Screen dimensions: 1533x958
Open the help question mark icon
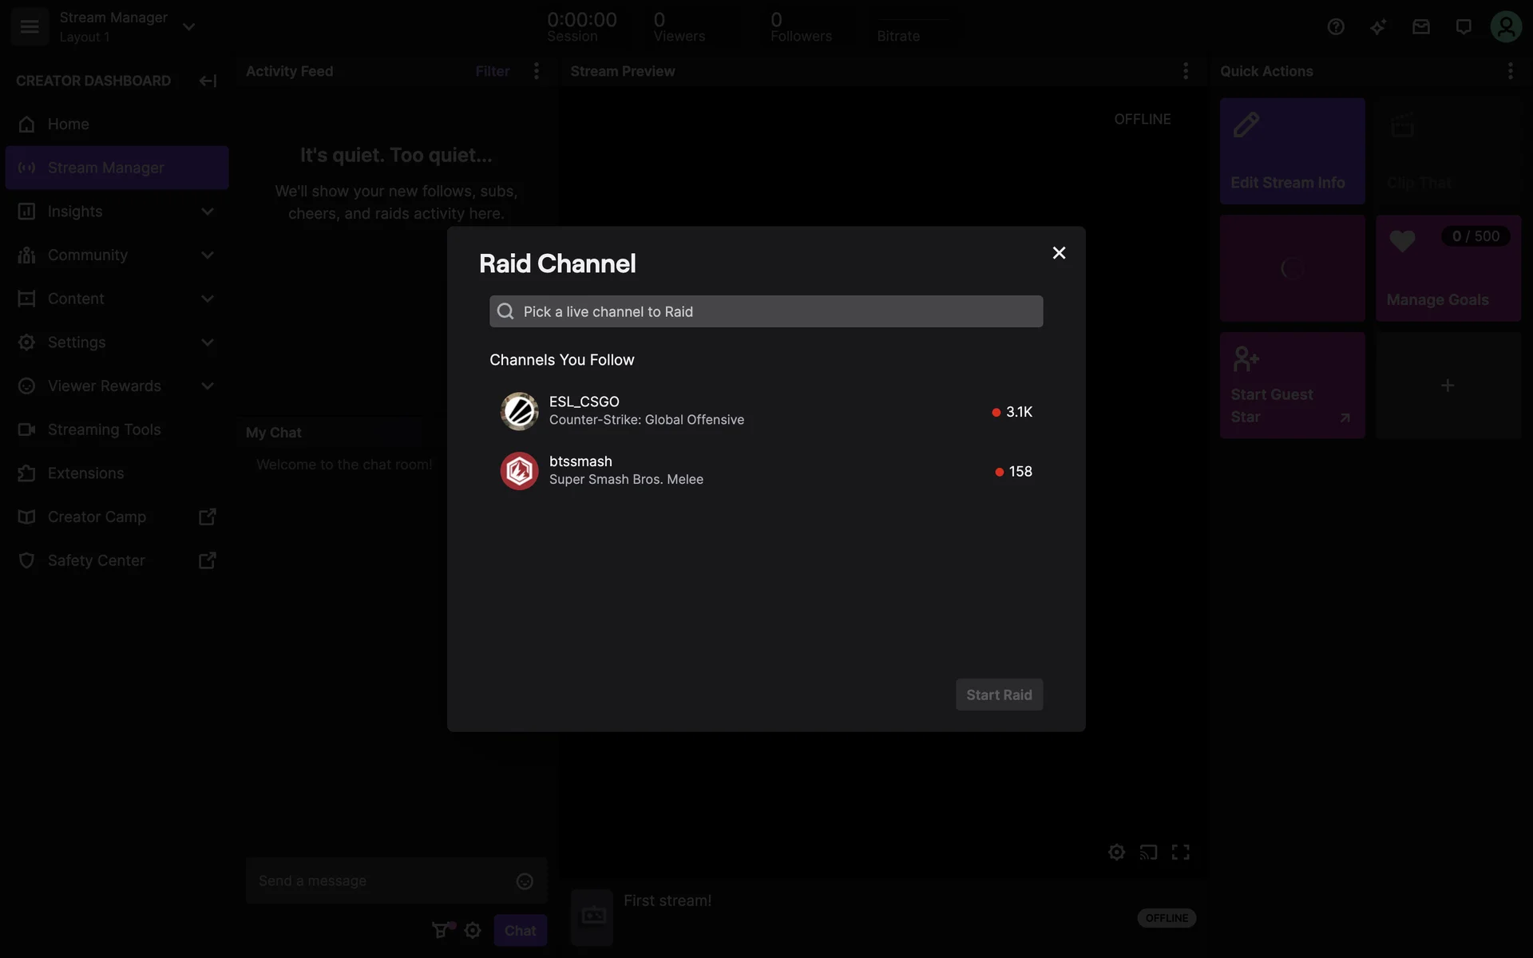tap(1336, 27)
